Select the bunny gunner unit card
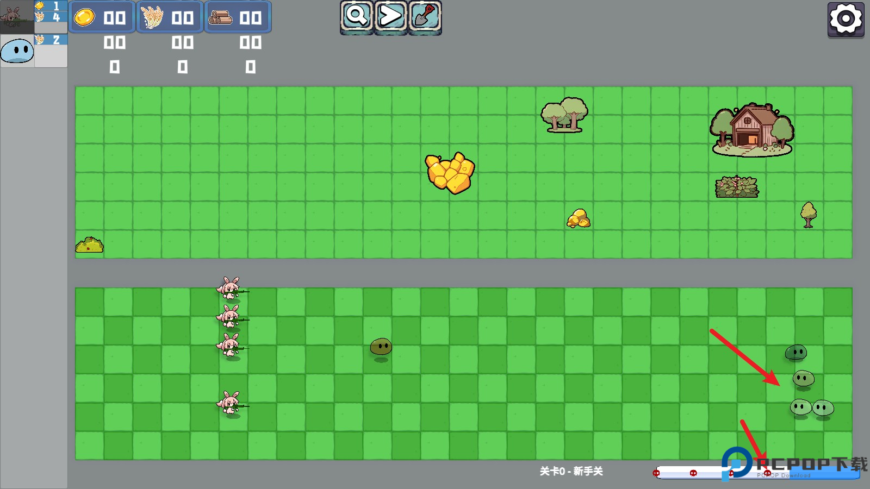 [x=17, y=17]
